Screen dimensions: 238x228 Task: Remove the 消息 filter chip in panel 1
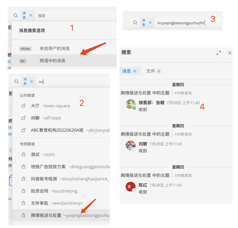point(31,15)
